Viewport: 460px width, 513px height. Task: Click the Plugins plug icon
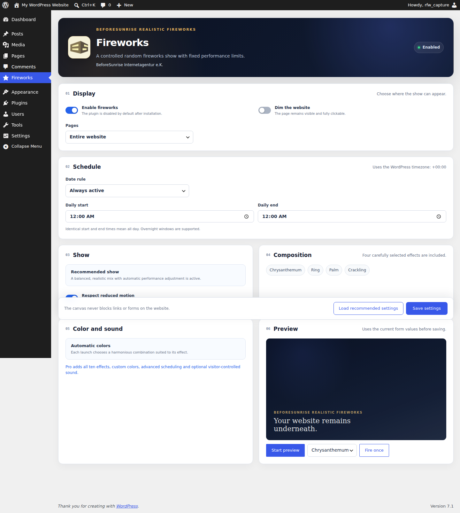click(6, 103)
